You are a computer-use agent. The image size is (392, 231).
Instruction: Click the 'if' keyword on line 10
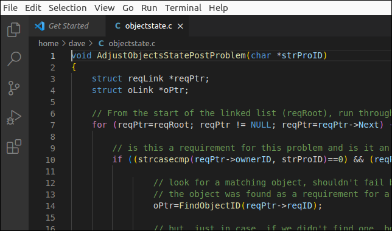[117, 159]
